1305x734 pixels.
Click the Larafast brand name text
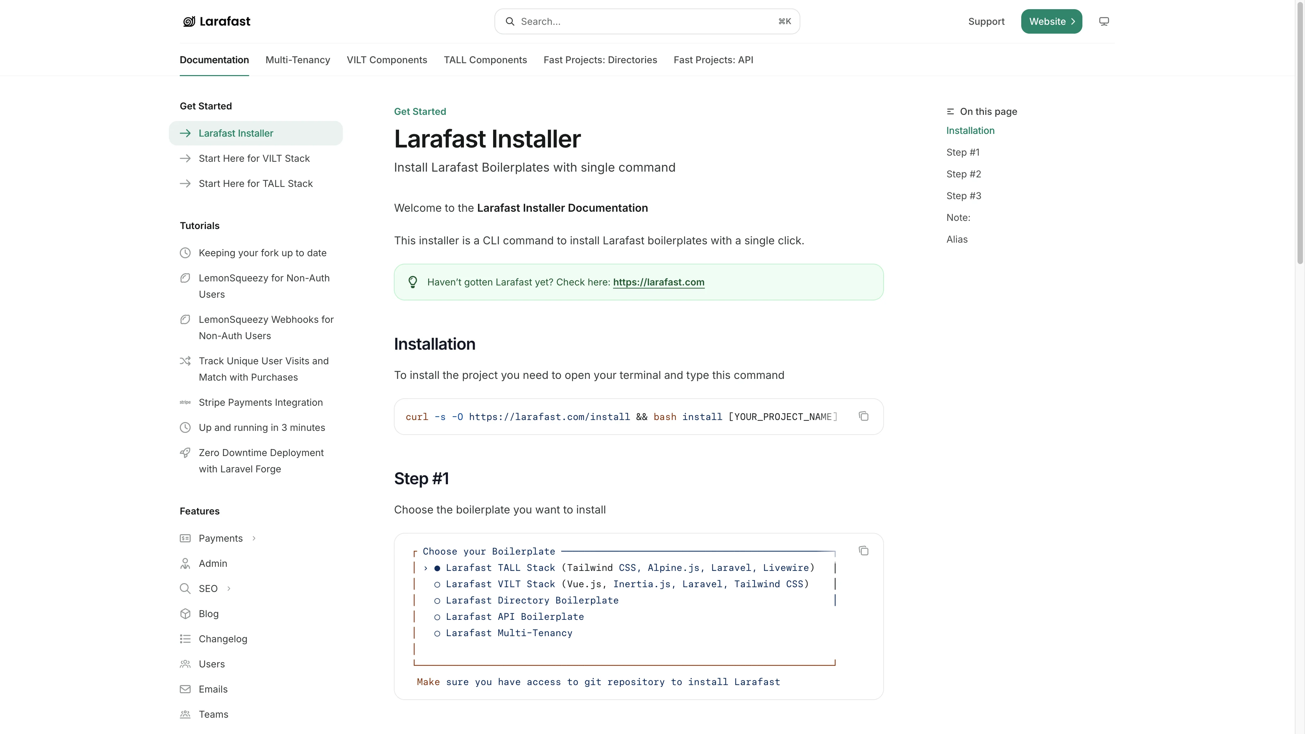point(225,21)
